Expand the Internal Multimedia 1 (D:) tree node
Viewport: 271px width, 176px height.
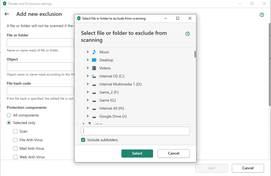[88, 84]
